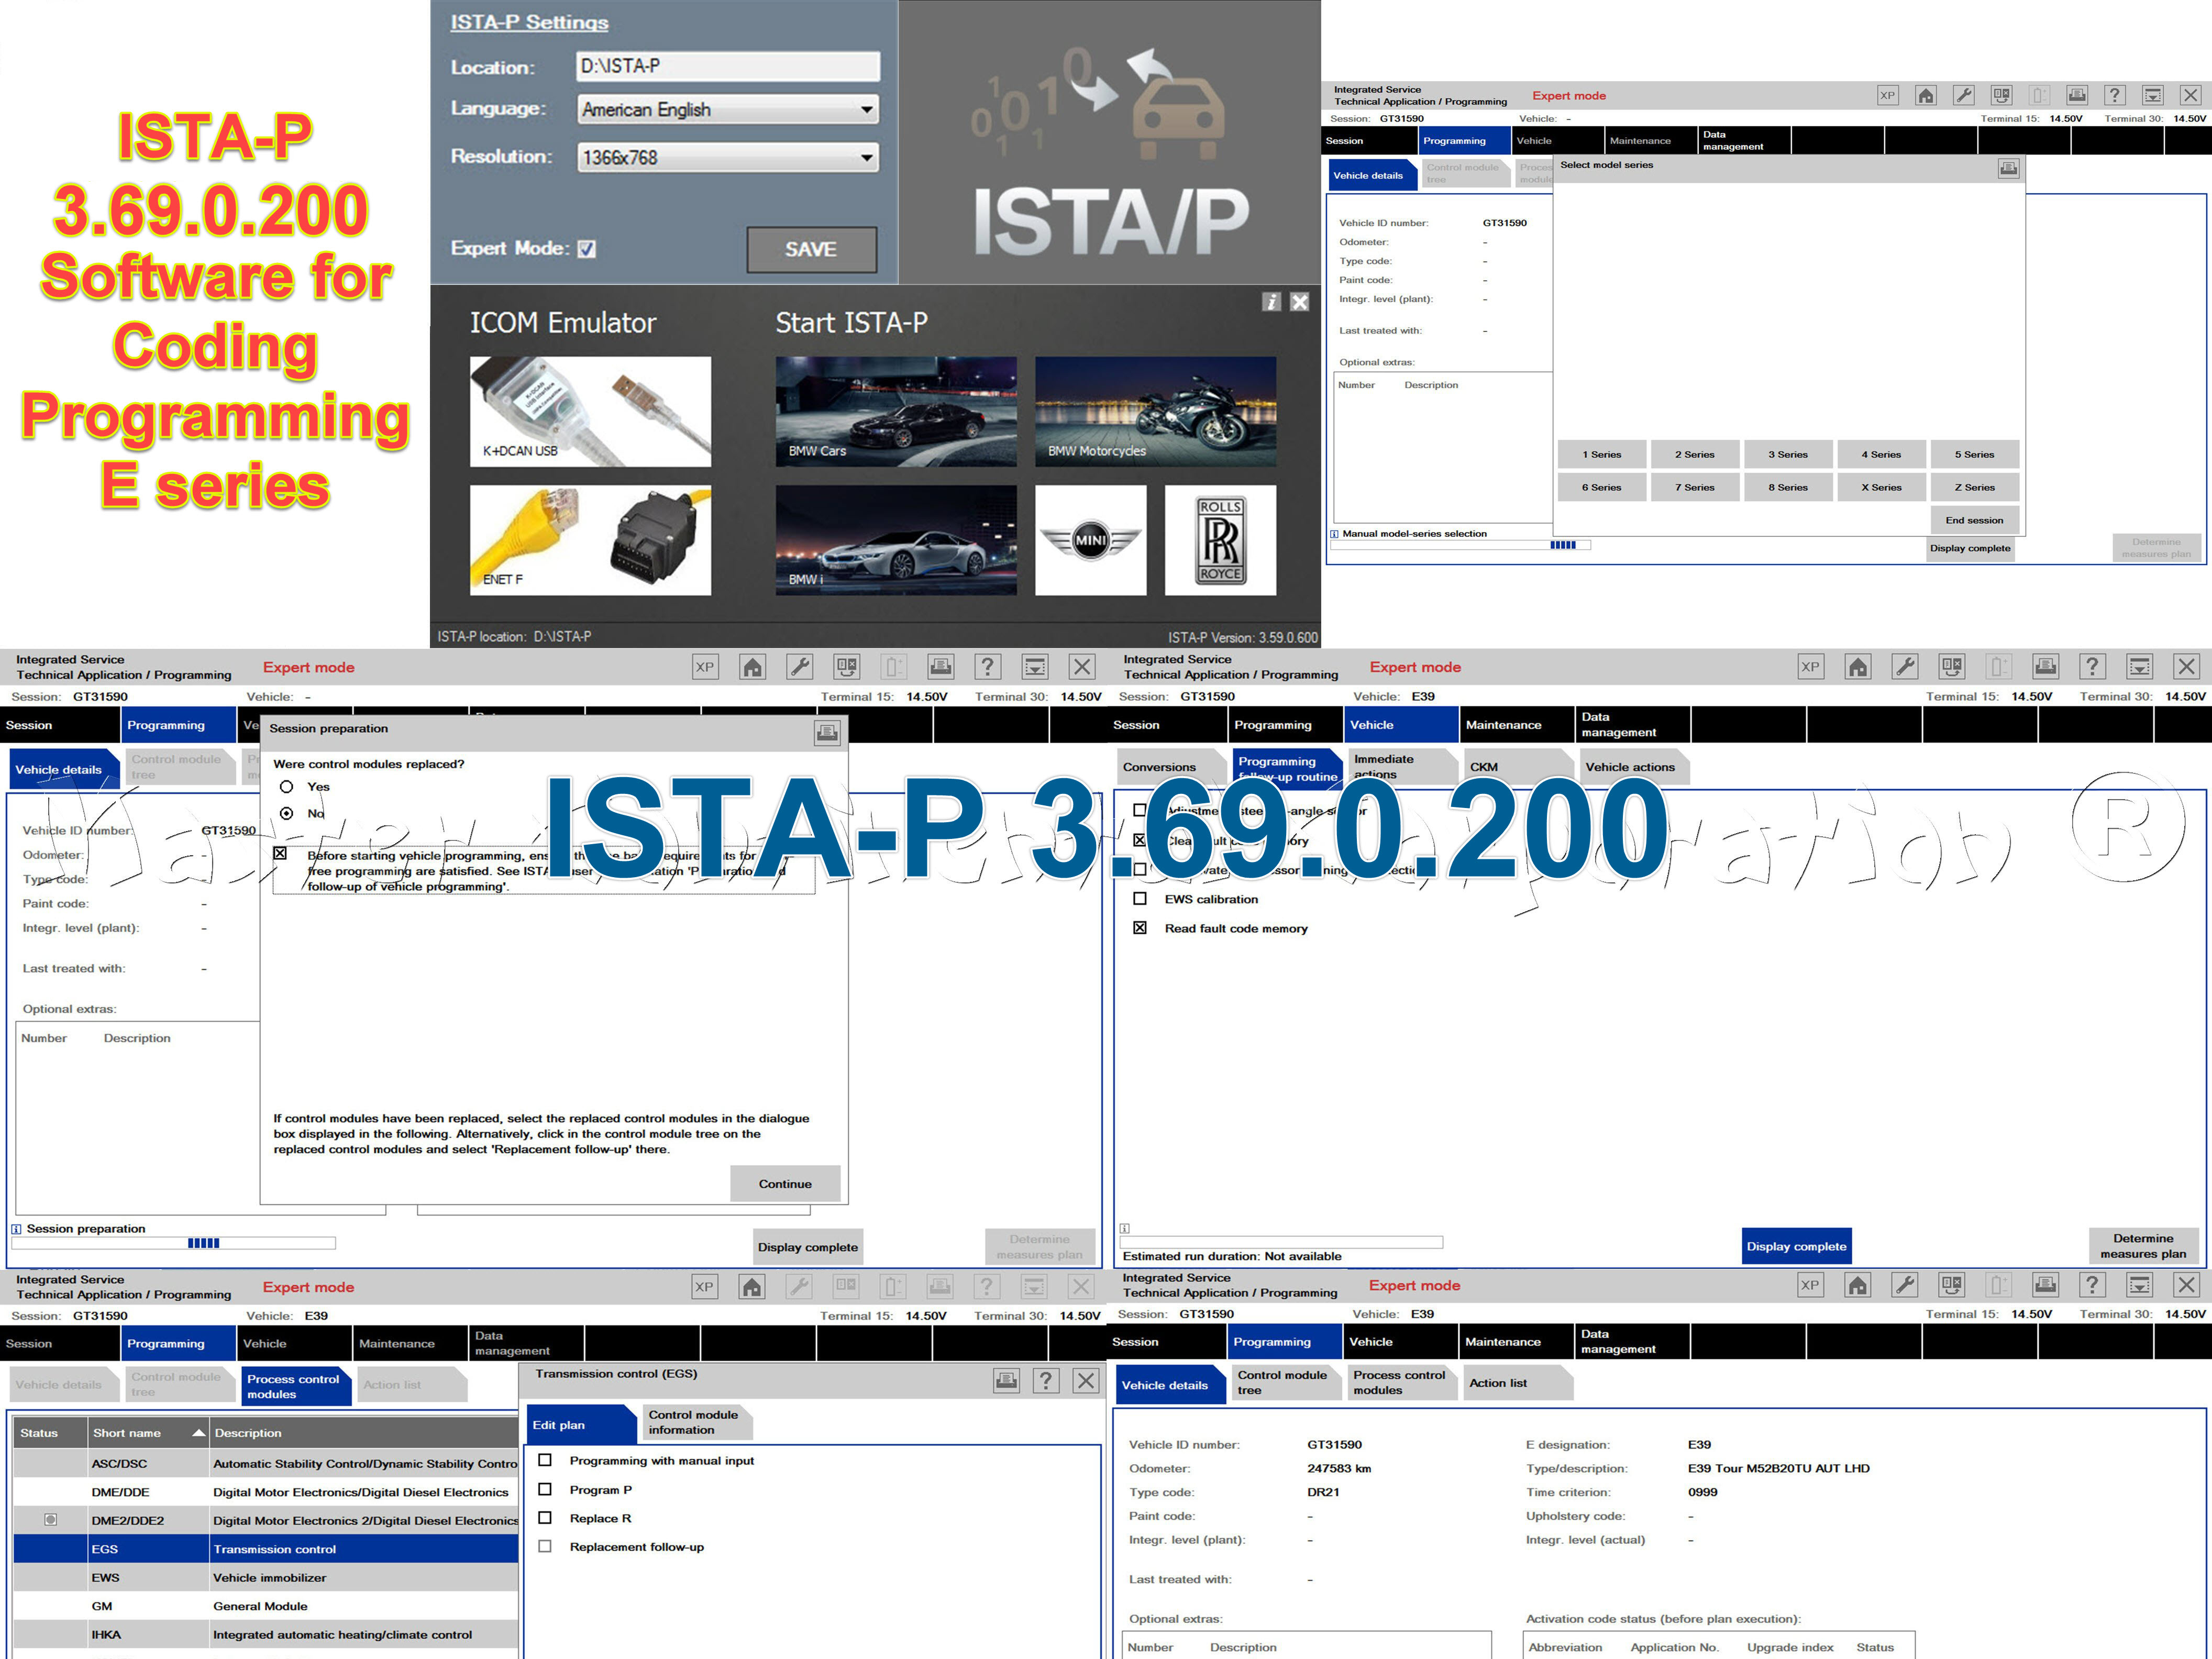This screenshot has height=1659, width=2212.
Task: Select the ENET F cable thumbnail
Action: coord(591,540)
